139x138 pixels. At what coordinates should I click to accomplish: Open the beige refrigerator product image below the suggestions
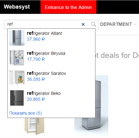34,126
